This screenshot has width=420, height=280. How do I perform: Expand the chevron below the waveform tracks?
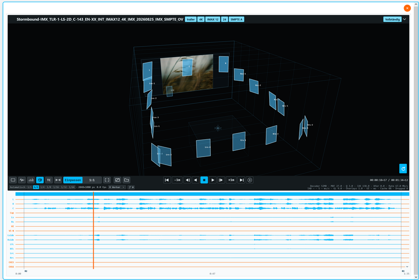[407, 267]
